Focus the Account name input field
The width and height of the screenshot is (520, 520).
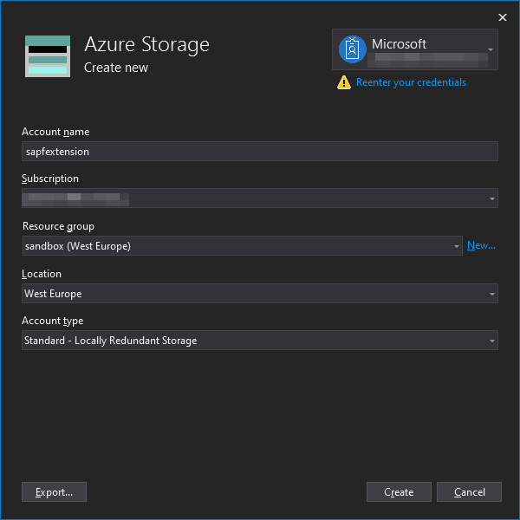[x=260, y=152]
